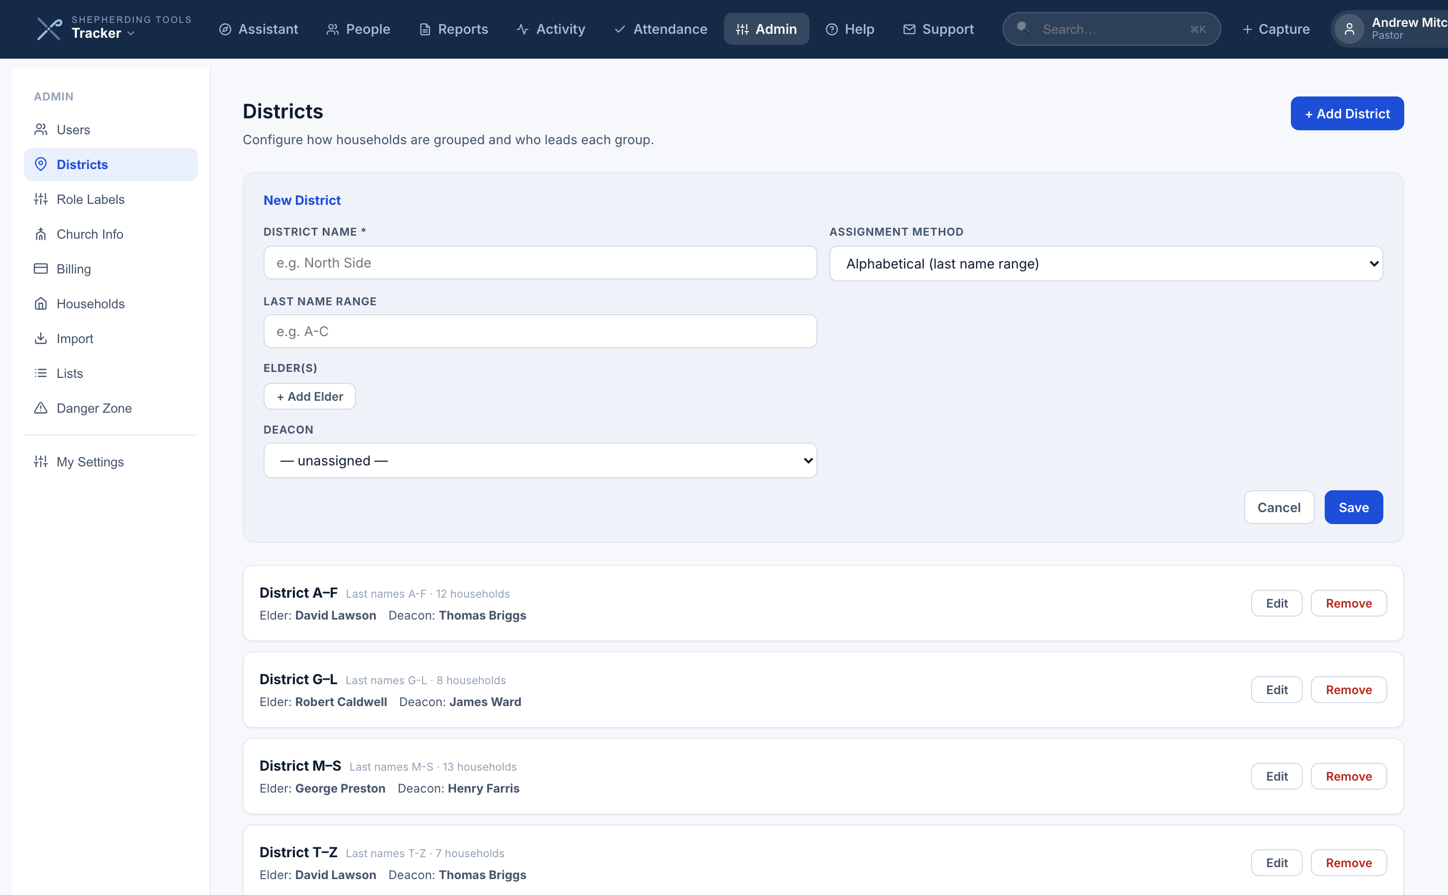Click the Role Labels sliders icon
Image resolution: width=1448 pixels, height=895 pixels.
click(41, 199)
